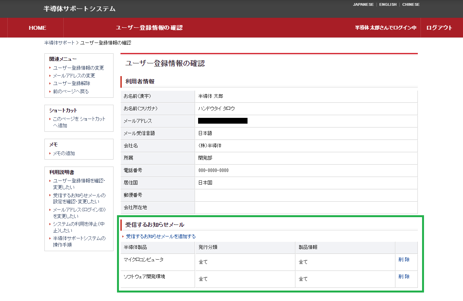Image resolution: width=463 pixels, height=301 pixels.
Task: Click the 会社所在地 row label
Action: click(135, 207)
